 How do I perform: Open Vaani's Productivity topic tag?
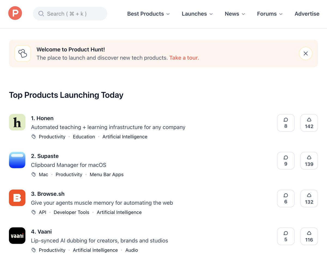(52, 250)
